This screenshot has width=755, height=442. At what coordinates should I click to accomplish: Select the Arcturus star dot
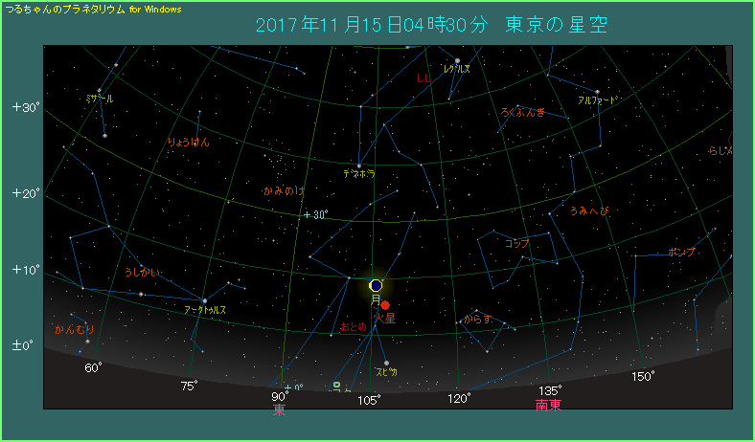pyautogui.click(x=204, y=300)
